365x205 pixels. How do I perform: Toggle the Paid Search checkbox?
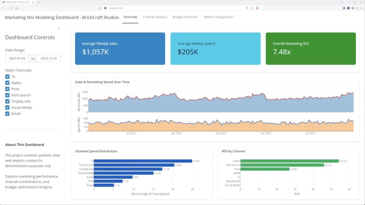[7, 95]
